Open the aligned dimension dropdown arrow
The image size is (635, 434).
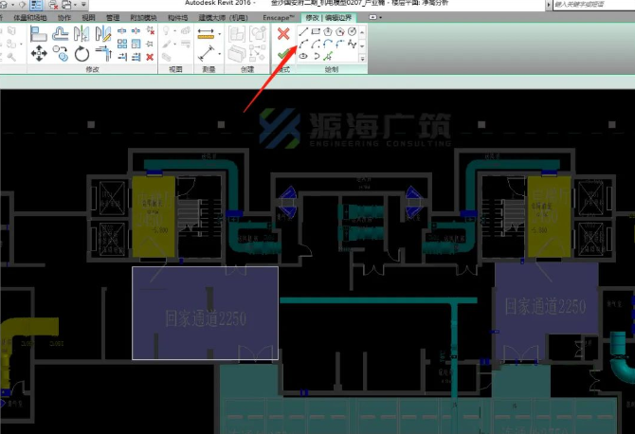[x=220, y=53]
